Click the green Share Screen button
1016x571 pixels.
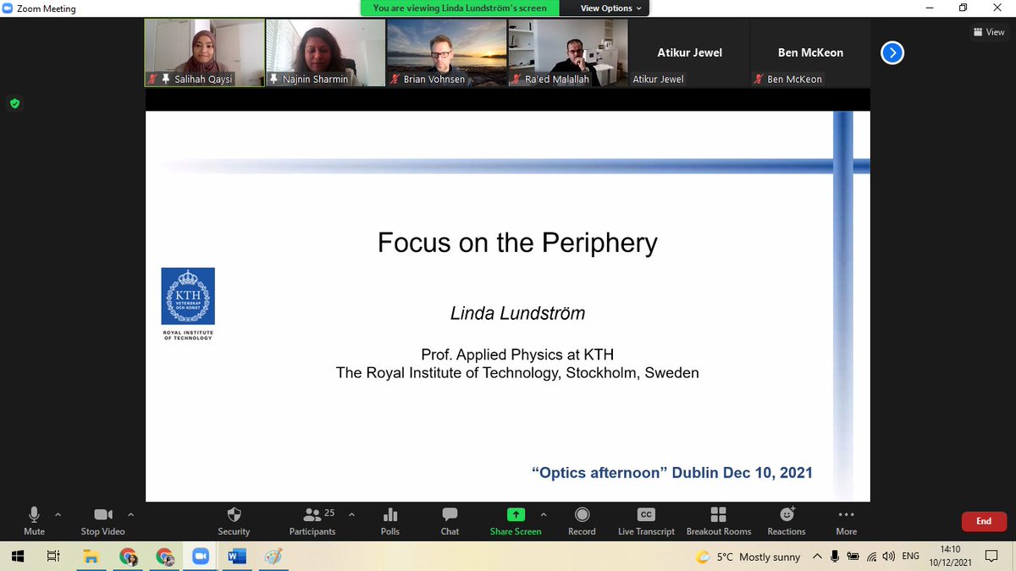tap(516, 520)
